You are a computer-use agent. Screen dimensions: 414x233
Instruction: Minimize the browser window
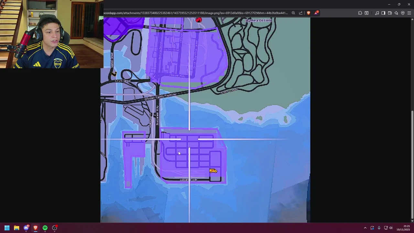point(389,4)
